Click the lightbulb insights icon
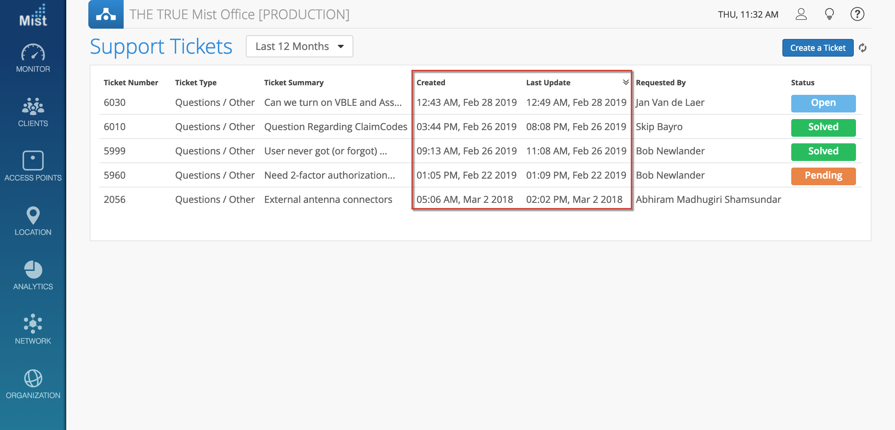The height and width of the screenshot is (430, 895). click(x=829, y=14)
